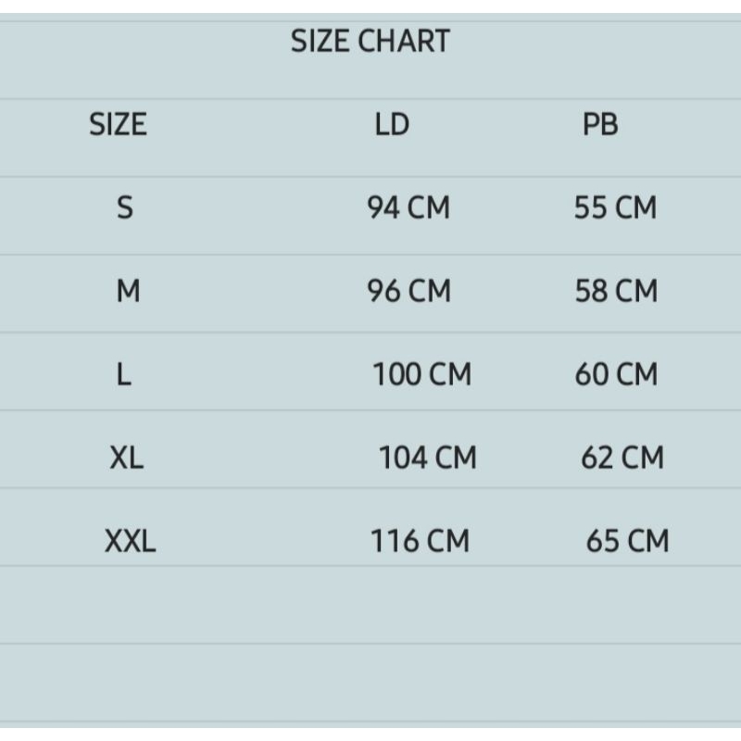
Task: Select the SIZE column header
Action: coord(118,124)
